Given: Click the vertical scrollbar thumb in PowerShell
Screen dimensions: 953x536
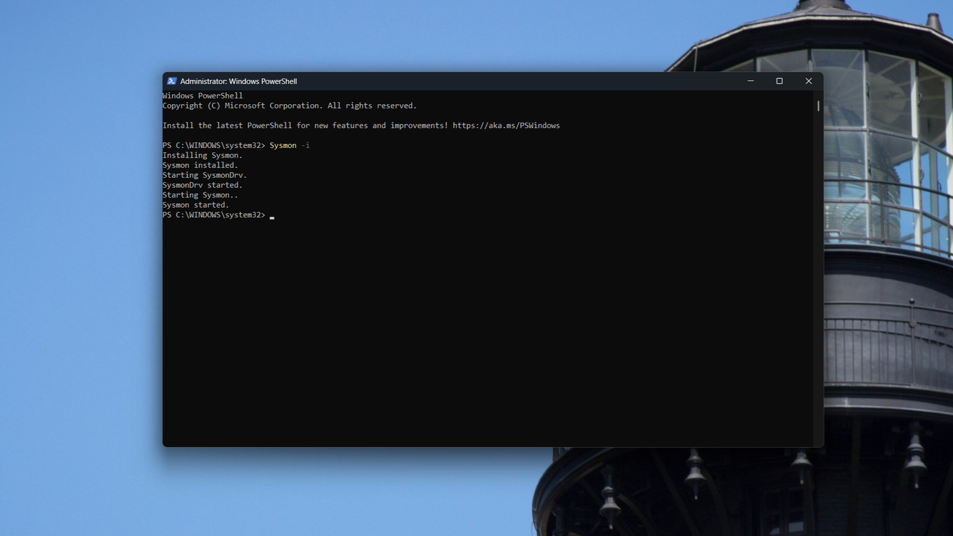Looking at the screenshot, I should pos(818,106).
